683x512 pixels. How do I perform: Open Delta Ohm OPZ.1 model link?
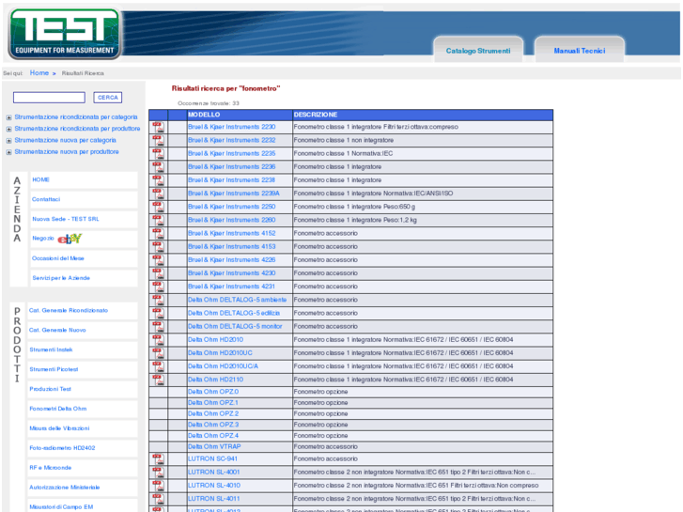[213, 403]
